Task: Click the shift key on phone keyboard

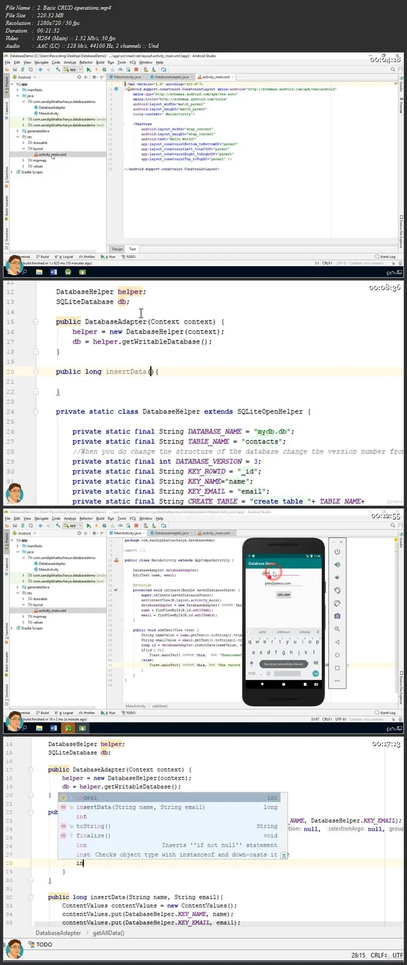Action: coord(251,663)
